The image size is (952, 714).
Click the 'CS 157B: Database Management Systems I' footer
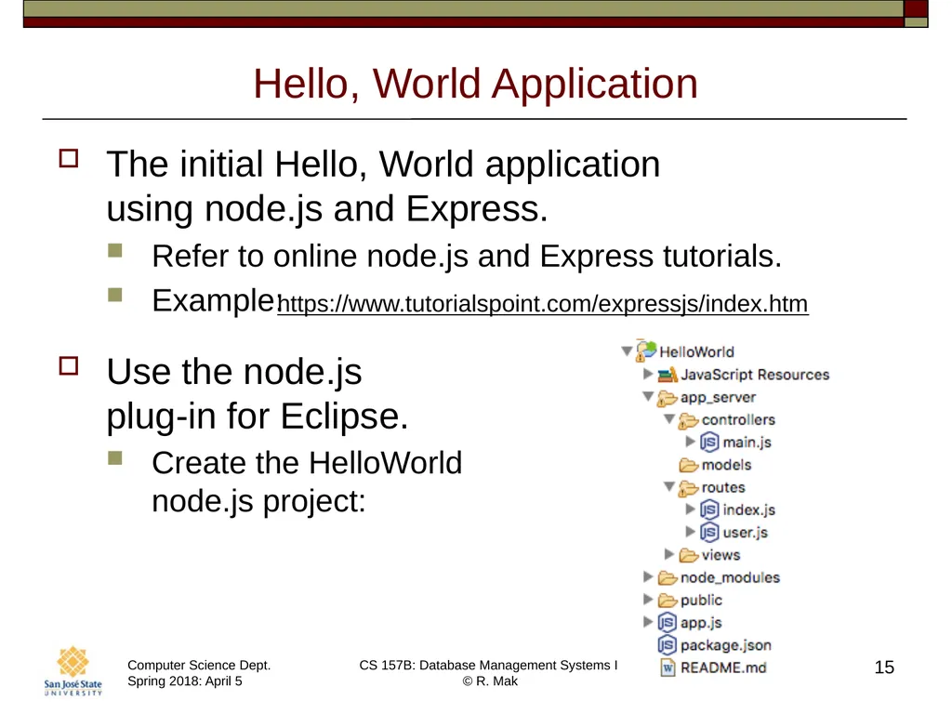[488, 666]
